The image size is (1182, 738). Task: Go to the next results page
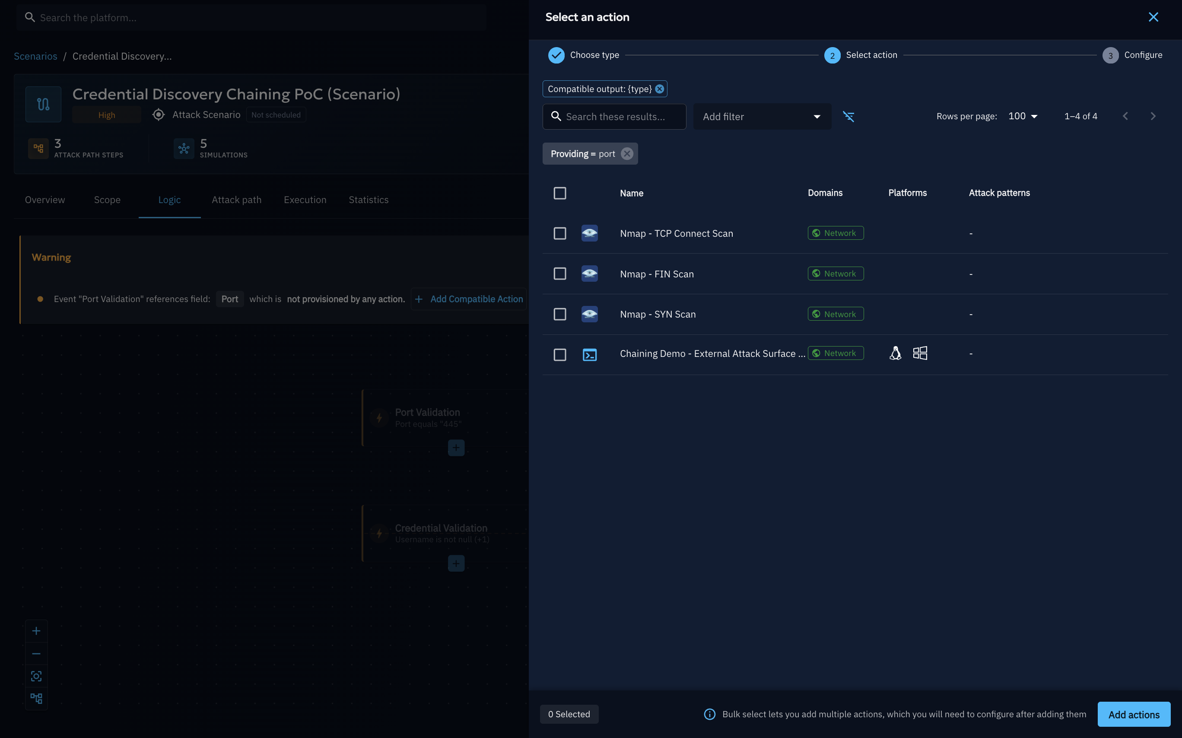(x=1153, y=116)
